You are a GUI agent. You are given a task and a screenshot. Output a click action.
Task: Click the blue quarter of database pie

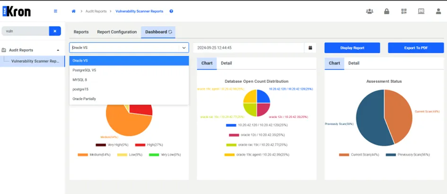pos(263,97)
